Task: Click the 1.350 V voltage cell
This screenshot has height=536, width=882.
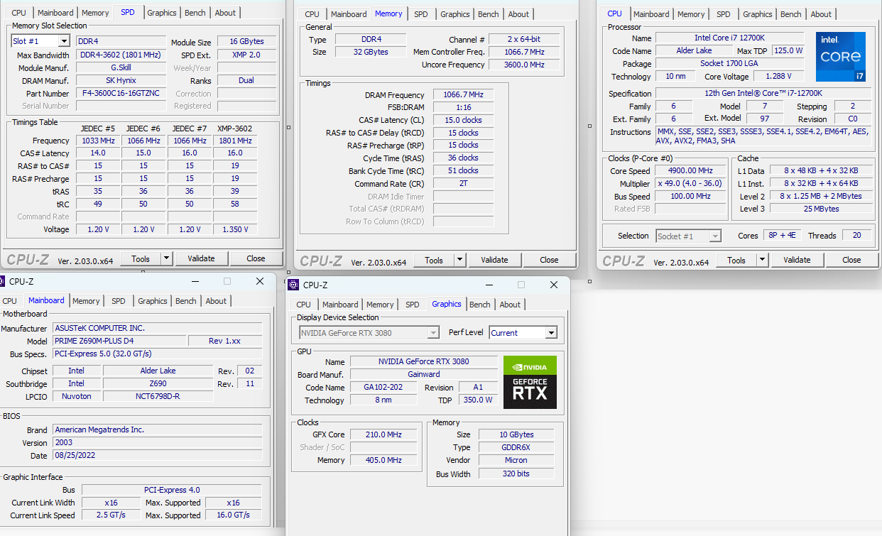Action: click(235, 229)
